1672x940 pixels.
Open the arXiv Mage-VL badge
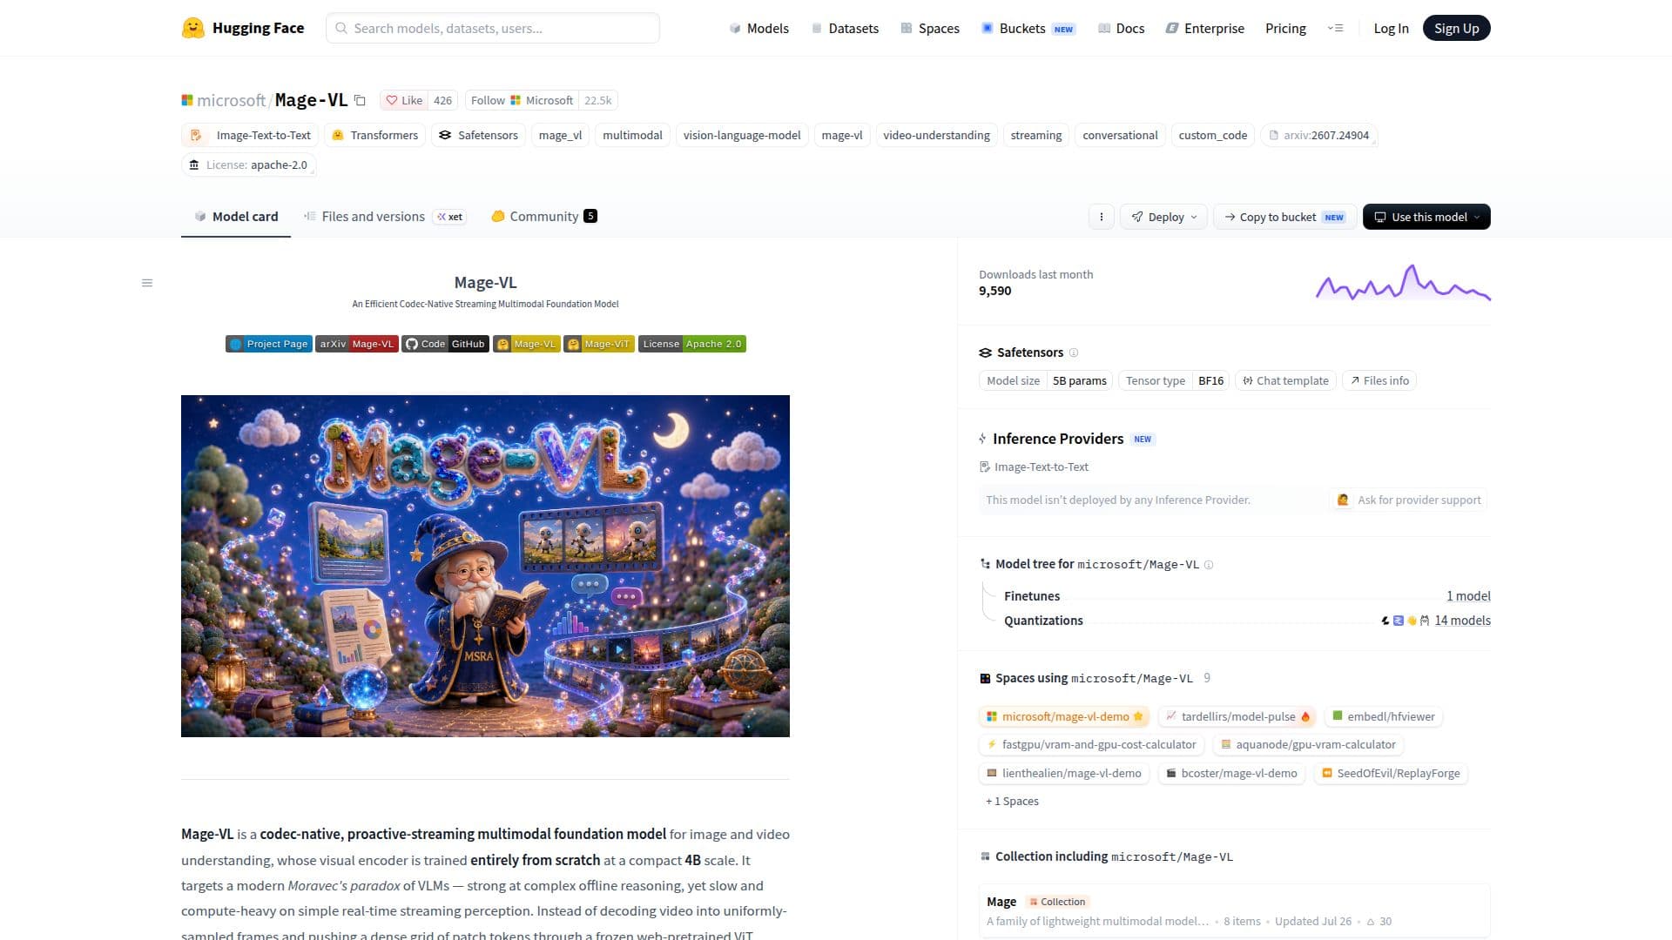click(x=357, y=344)
